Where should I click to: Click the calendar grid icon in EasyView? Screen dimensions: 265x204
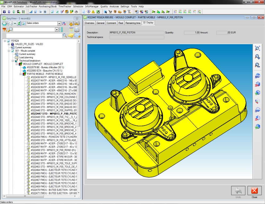pos(71,30)
